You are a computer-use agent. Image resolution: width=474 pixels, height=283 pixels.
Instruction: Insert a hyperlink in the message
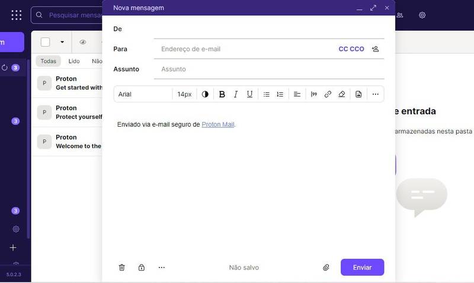click(x=328, y=94)
